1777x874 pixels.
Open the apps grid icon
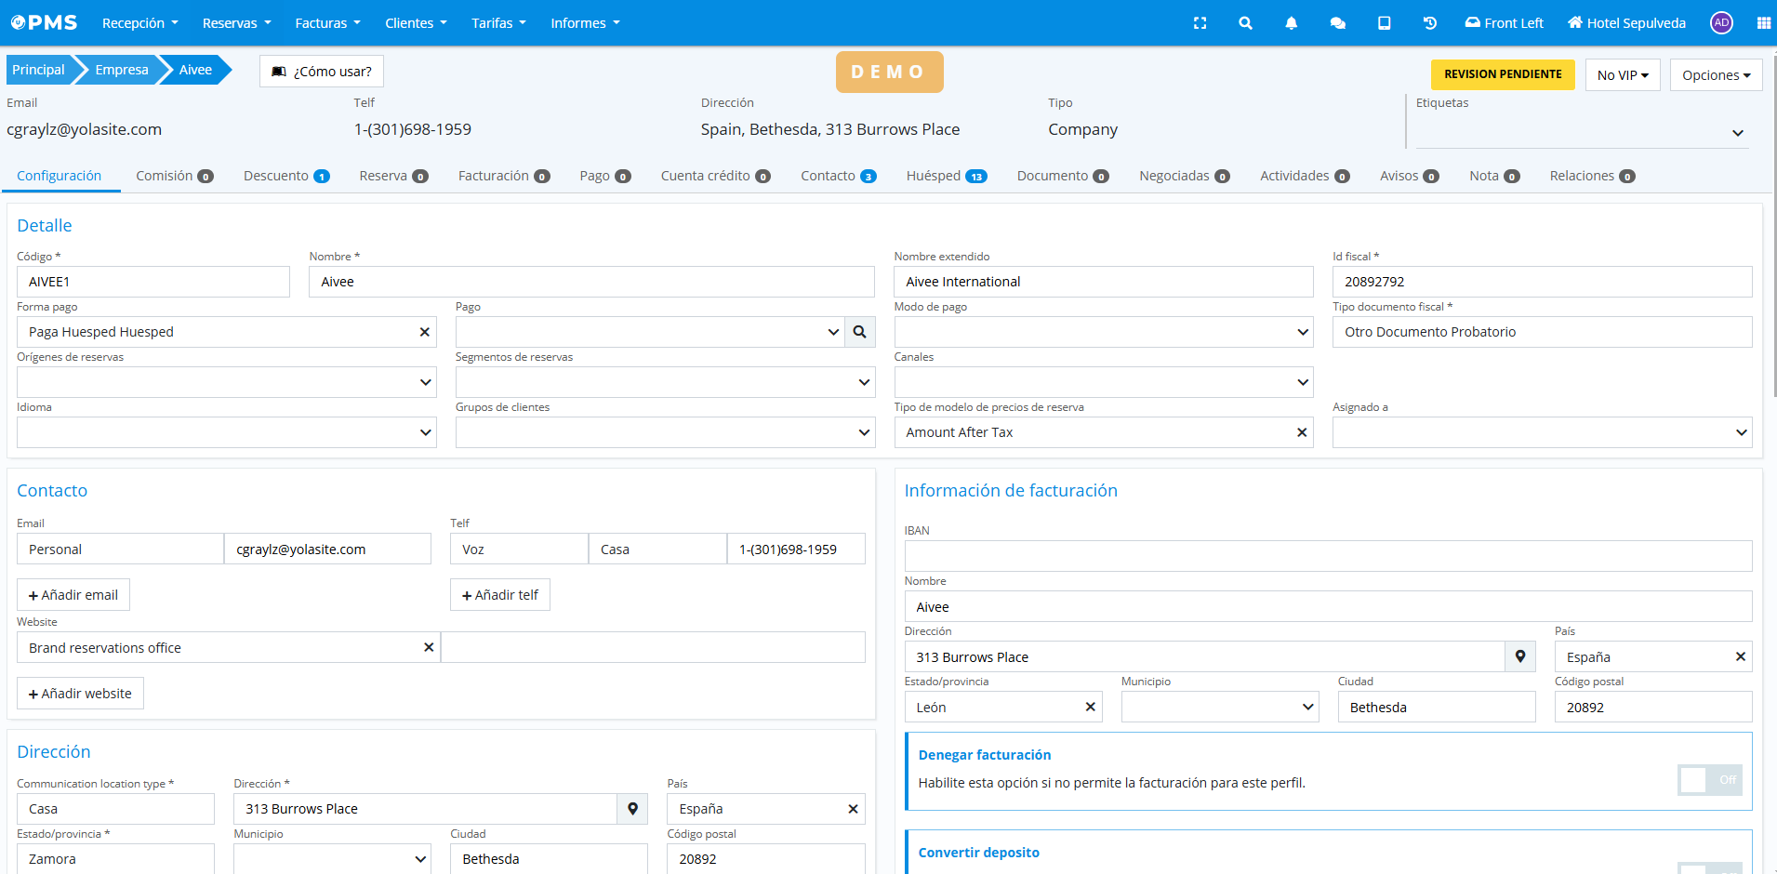pos(1763,23)
